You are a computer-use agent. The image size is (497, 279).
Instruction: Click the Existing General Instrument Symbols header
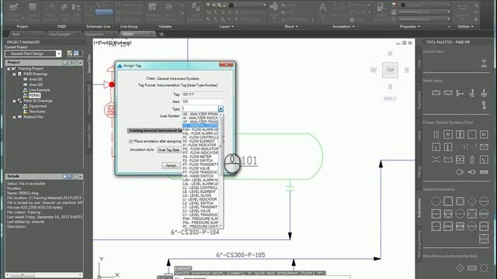point(155,131)
